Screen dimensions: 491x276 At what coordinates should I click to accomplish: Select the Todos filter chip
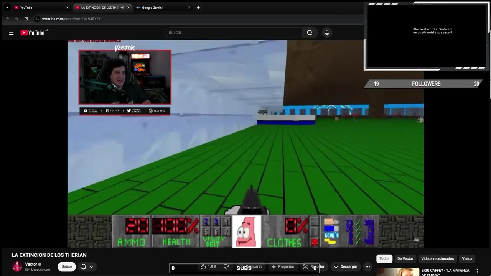384,258
